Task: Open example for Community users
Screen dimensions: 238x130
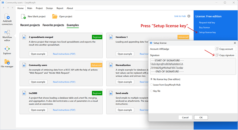Action: tap(38, 82)
